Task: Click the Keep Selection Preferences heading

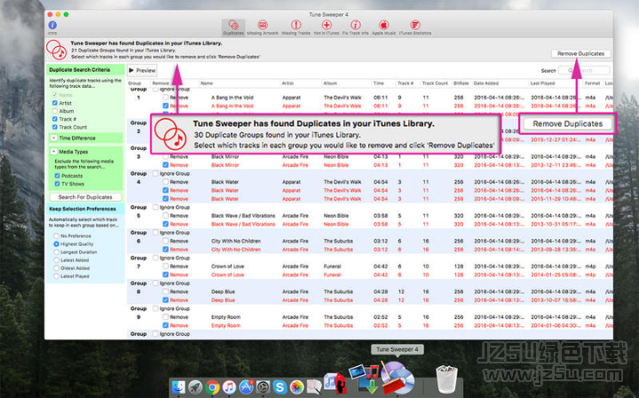Action: 83,209
